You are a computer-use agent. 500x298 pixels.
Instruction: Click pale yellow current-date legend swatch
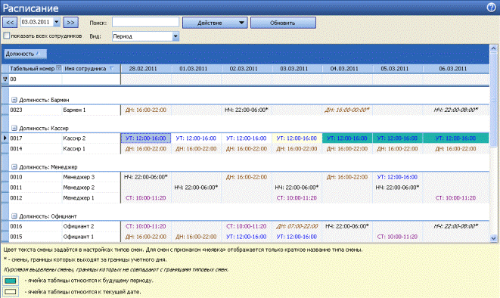(11, 292)
